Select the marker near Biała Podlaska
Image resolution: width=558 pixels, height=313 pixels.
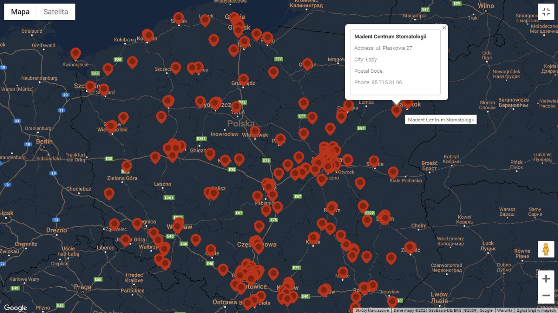click(393, 172)
